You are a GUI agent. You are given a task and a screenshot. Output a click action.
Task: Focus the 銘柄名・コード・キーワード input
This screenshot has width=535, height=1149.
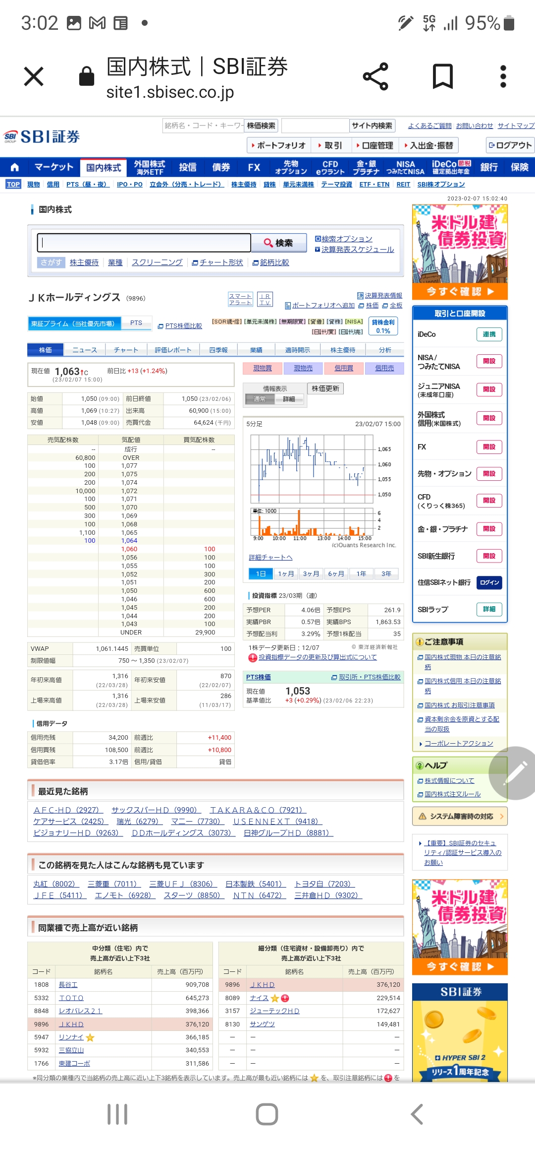point(204,126)
